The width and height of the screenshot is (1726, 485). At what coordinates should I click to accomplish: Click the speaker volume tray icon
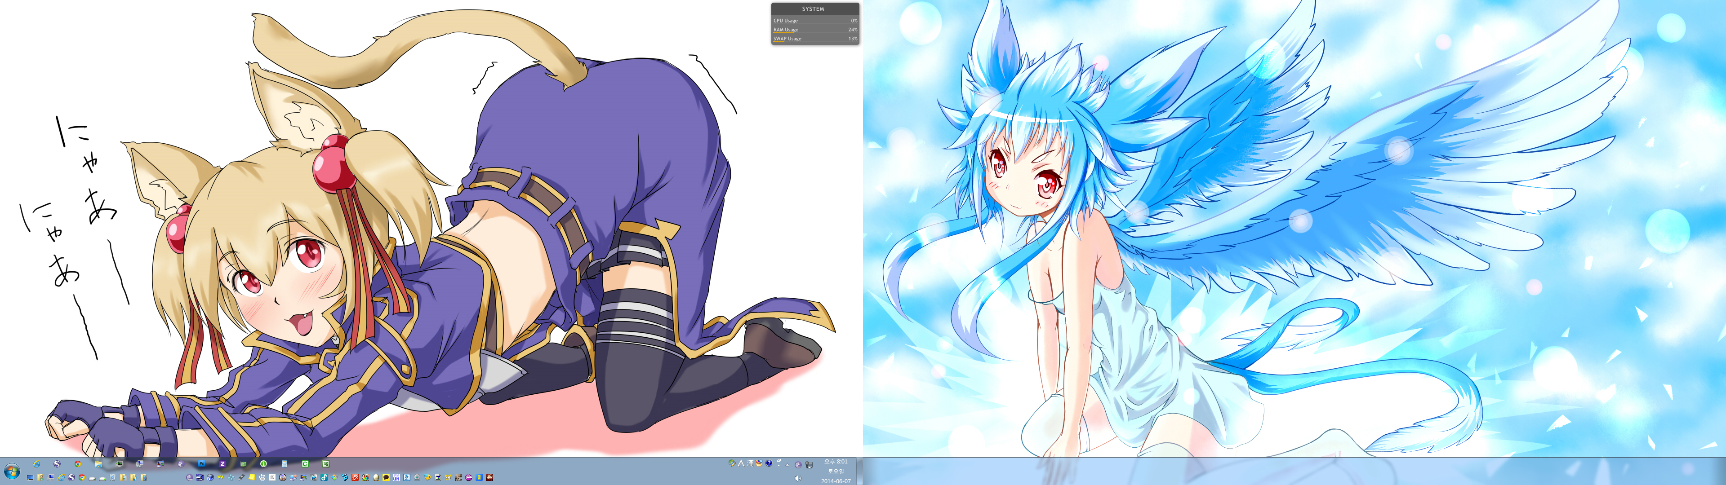(x=798, y=478)
